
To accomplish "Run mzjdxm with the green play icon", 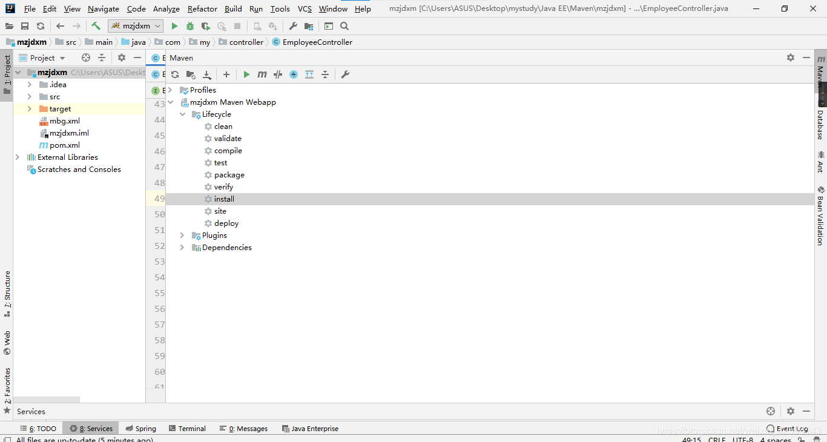I will pos(174,26).
